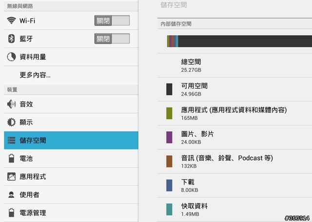The image size is (312, 222).
Task: Open 圖片、影片 storage entry
Action: coord(234,138)
